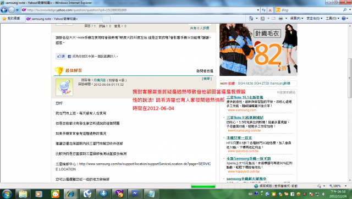Click the taskbar clock showing 09:58
Screen dimensions: 352x199
pyautogui.click(x=338, y=194)
